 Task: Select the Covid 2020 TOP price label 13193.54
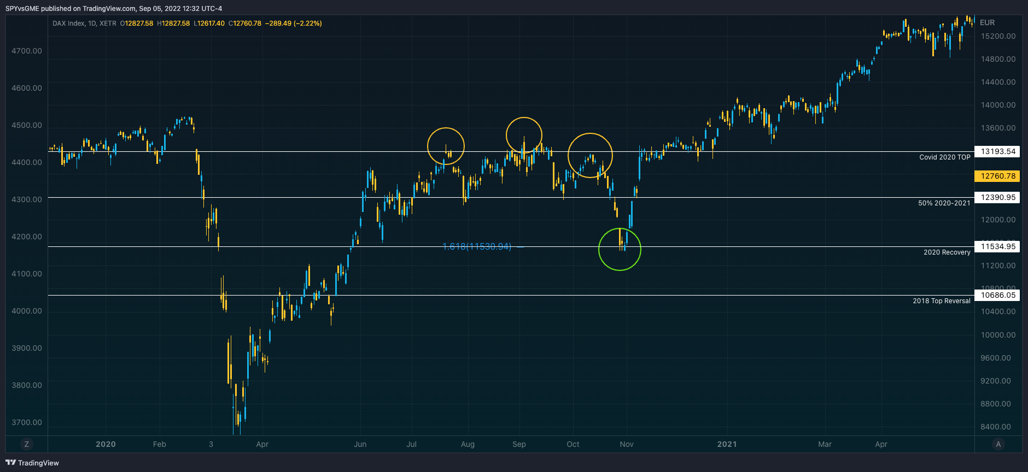click(x=998, y=151)
